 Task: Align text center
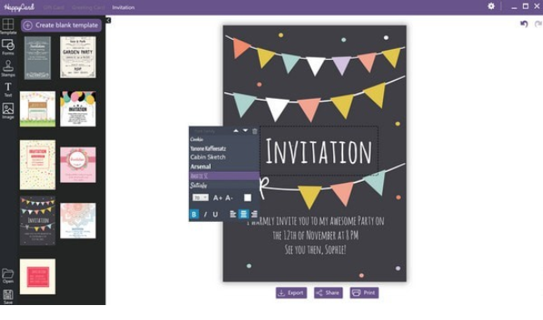244,214
